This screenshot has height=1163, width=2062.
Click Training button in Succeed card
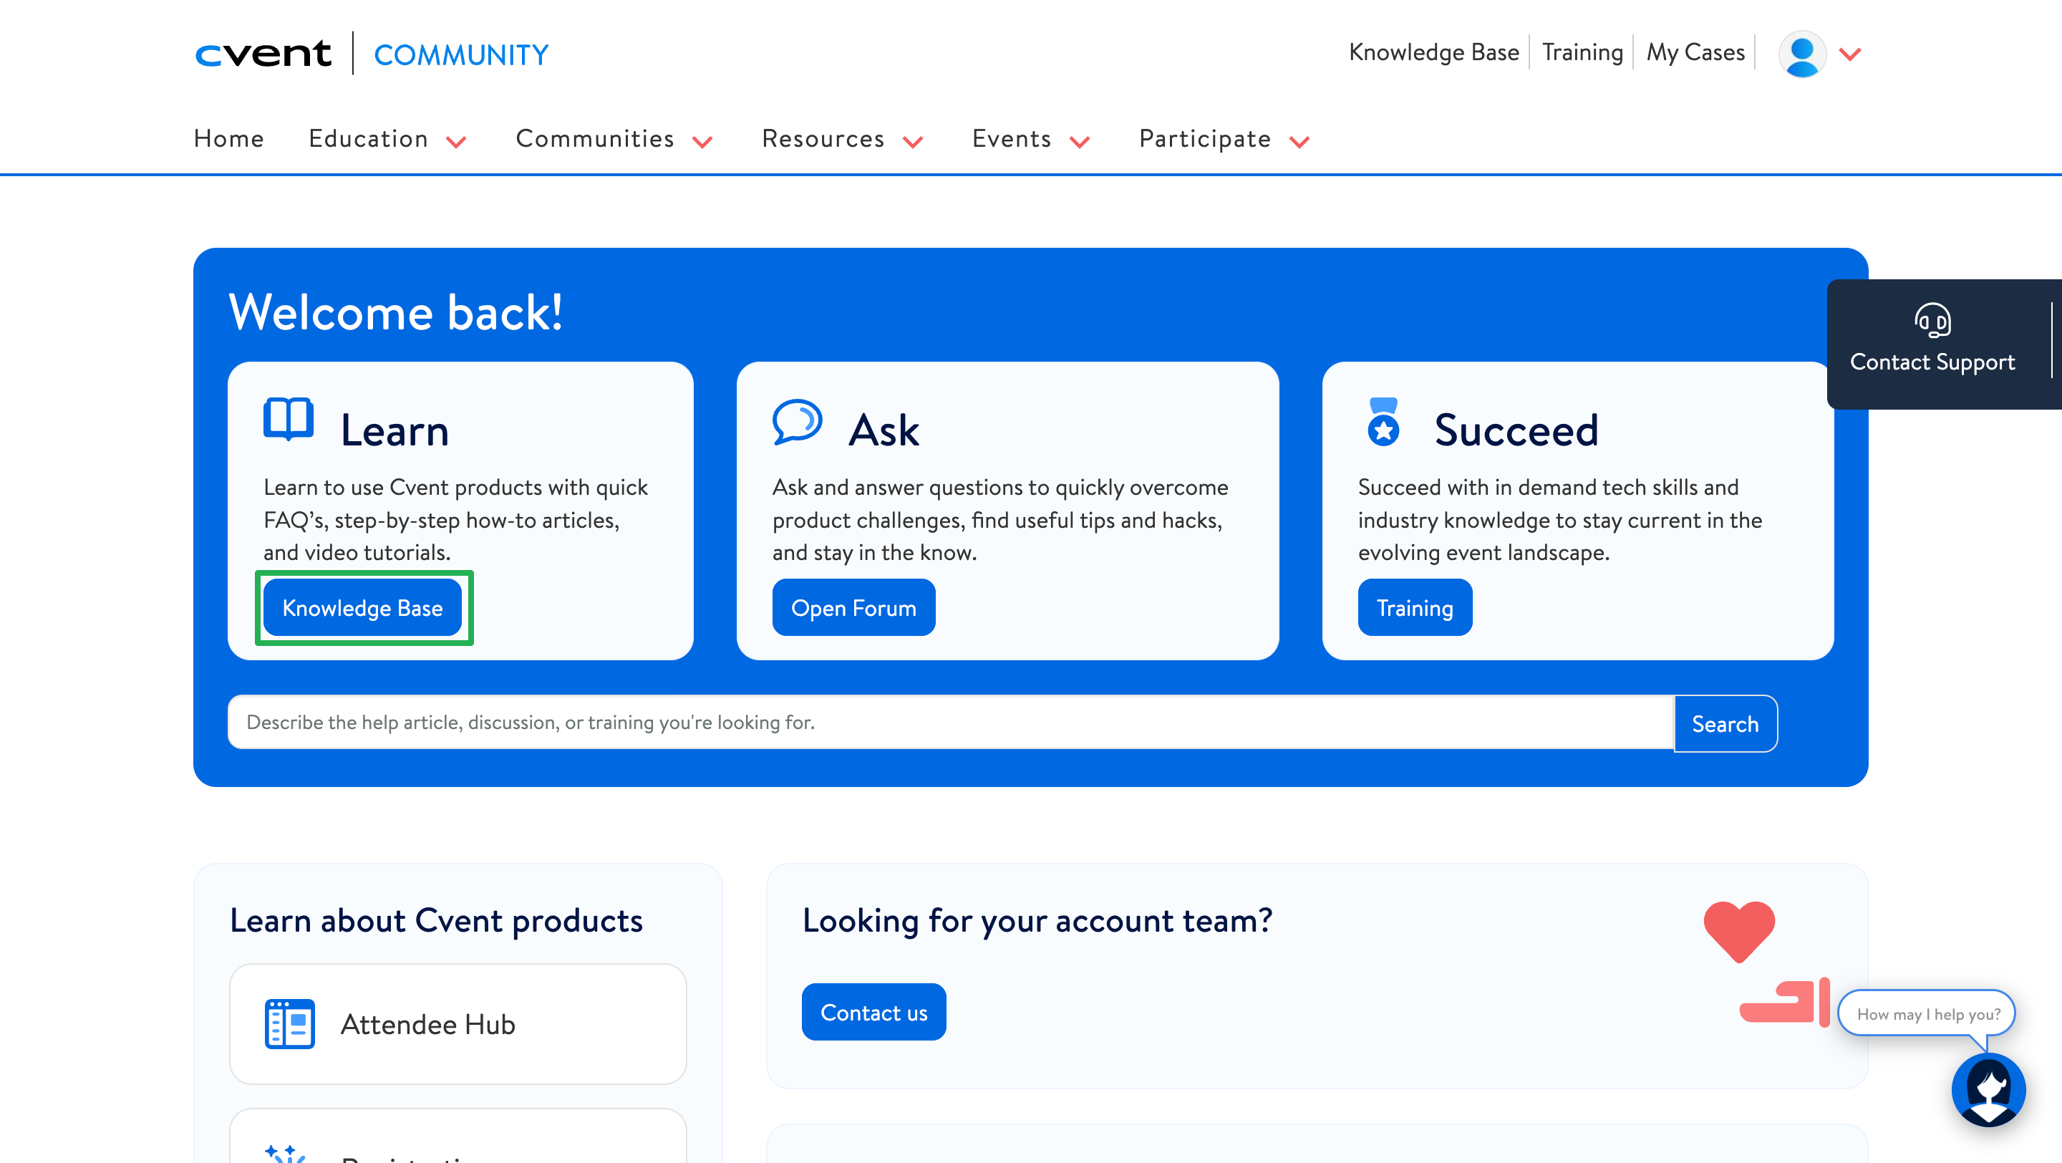[1415, 607]
